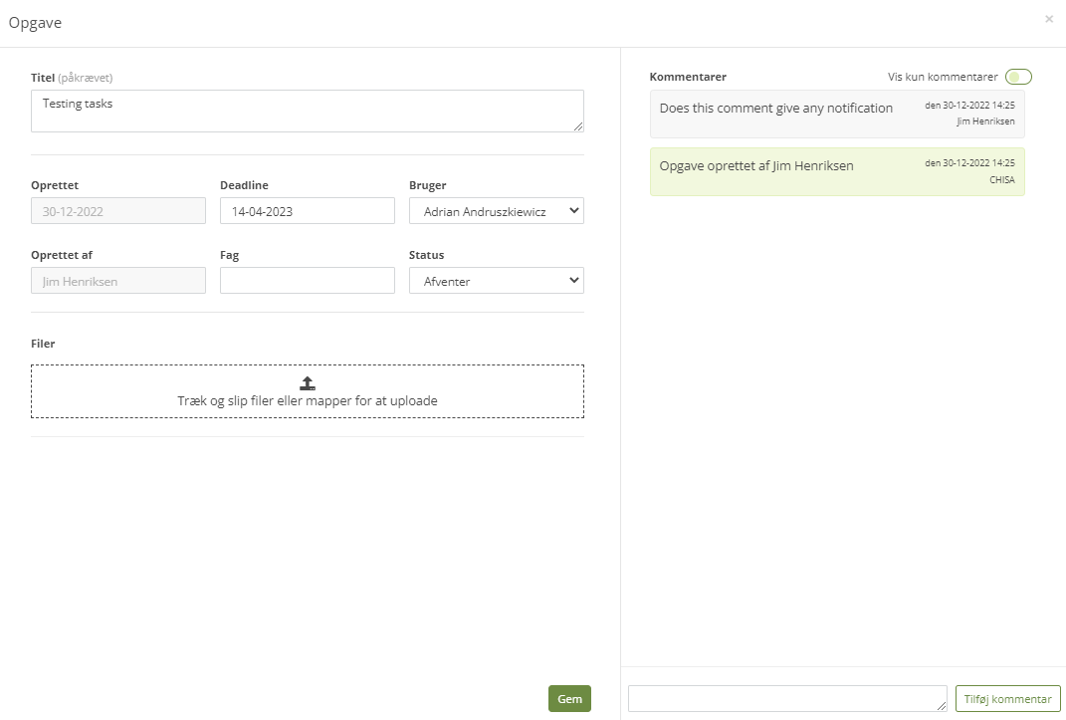Viewport: 1066px width, 720px height.
Task: Expand the Status dropdown showing Afventer
Action: 496,281
